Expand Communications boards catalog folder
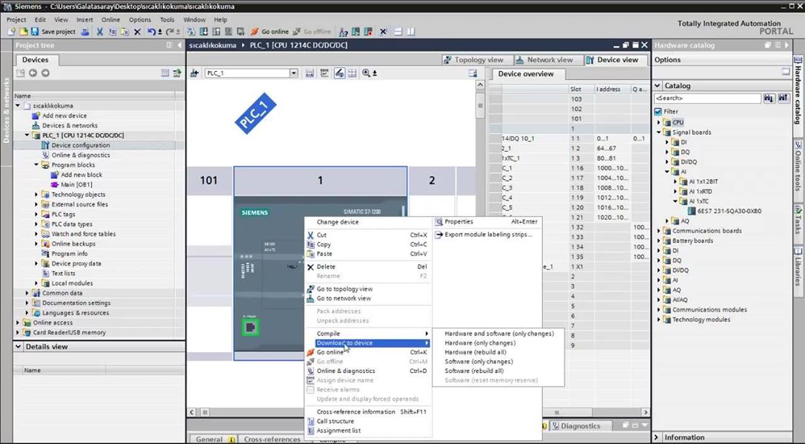The width and height of the screenshot is (805, 444). coord(658,231)
